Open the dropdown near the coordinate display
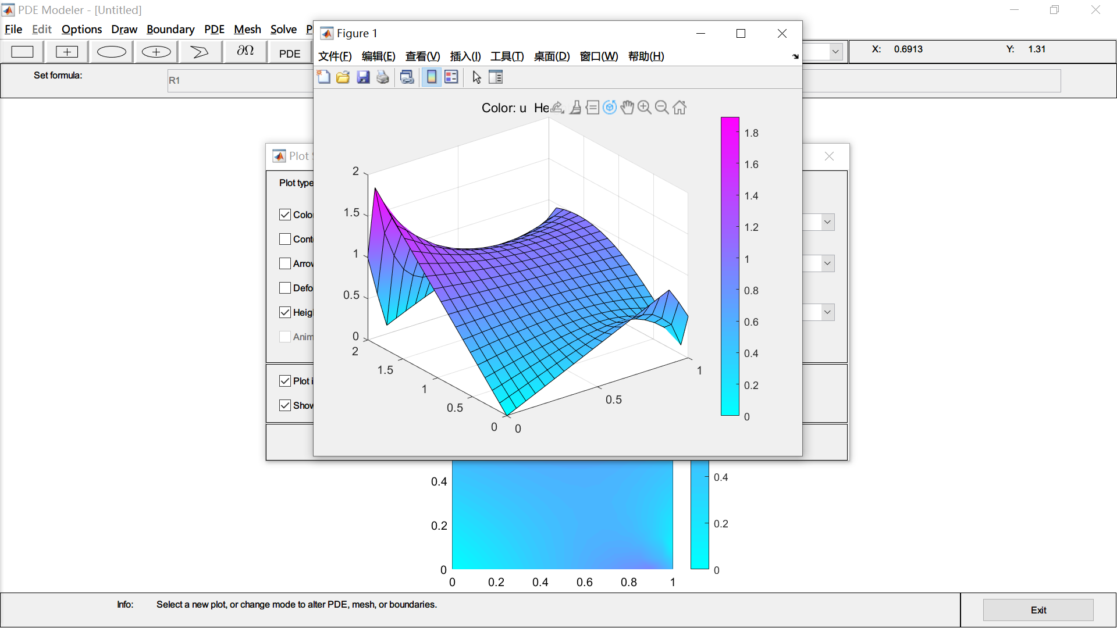 [835, 52]
